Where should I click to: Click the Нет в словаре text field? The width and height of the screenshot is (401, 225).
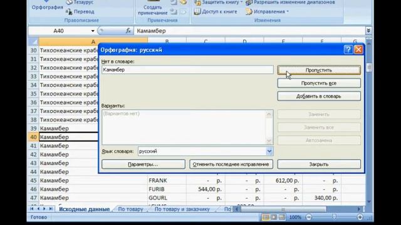click(x=187, y=69)
